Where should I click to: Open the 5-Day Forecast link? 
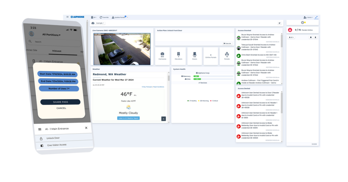147,87
